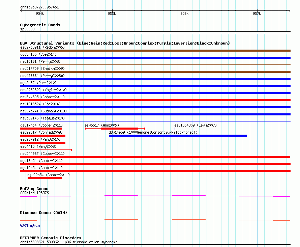
Task: Click the esv1064309 (Levy2007) small blue marker
Action: pos(175,129)
